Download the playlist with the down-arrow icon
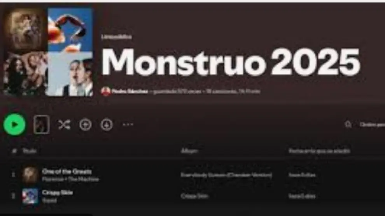The height and width of the screenshot is (216, 385). coord(107,125)
